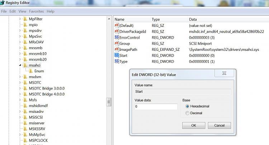Select the msiserver folder icon
The image size is (269, 145).
click(x=25, y=123)
